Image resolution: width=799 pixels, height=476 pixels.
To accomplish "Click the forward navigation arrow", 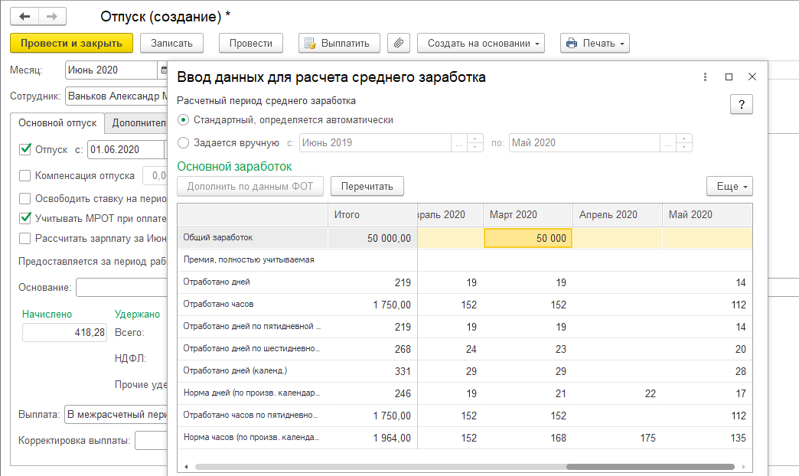I will tap(51, 16).
